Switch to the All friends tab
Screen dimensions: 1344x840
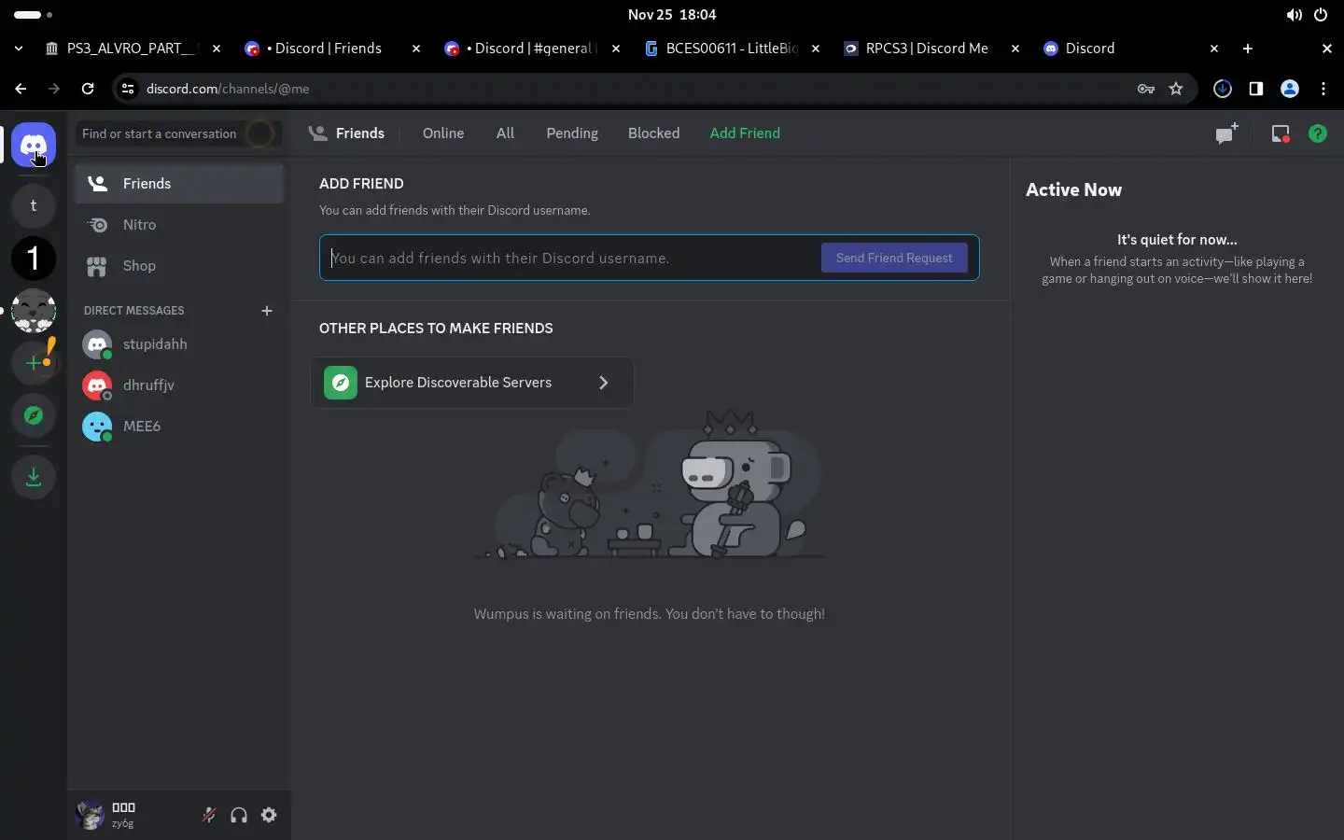[x=505, y=133]
